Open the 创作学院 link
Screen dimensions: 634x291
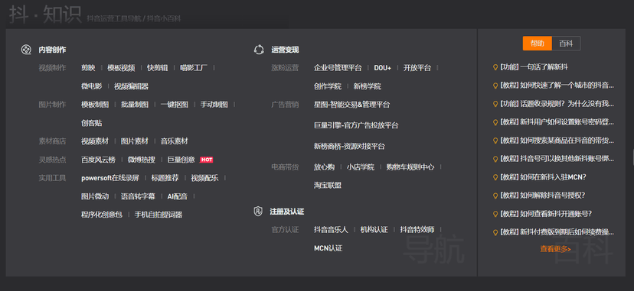coord(328,86)
